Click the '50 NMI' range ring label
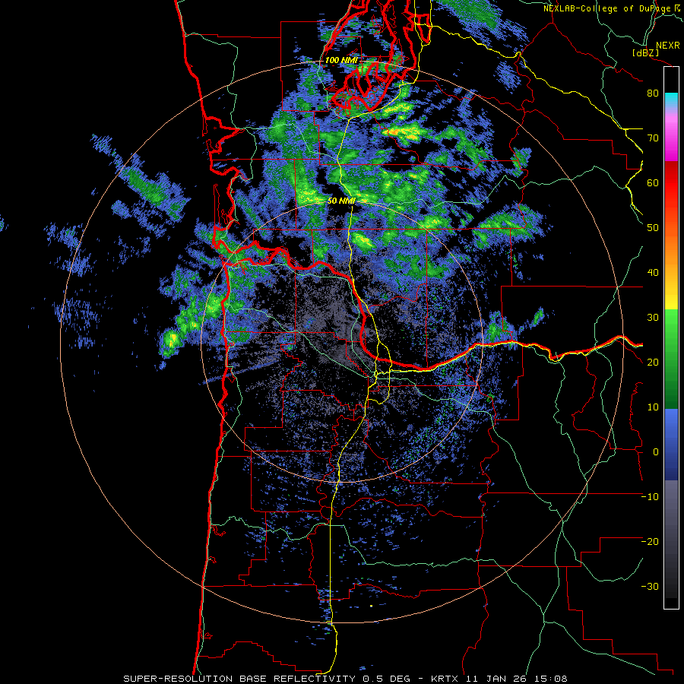This screenshot has width=684, height=684. (x=341, y=201)
